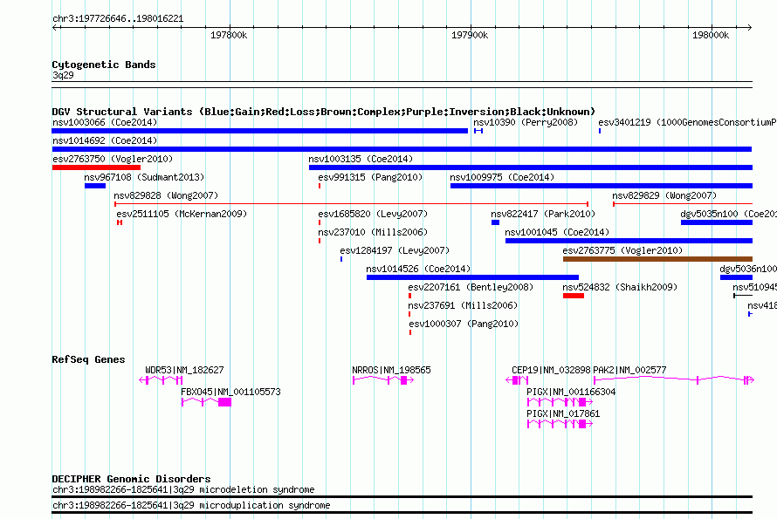Image resolution: width=777 pixels, height=519 pixels.
Task: Click the 3q29 cytogenetic band label
Action: (63, 75)
